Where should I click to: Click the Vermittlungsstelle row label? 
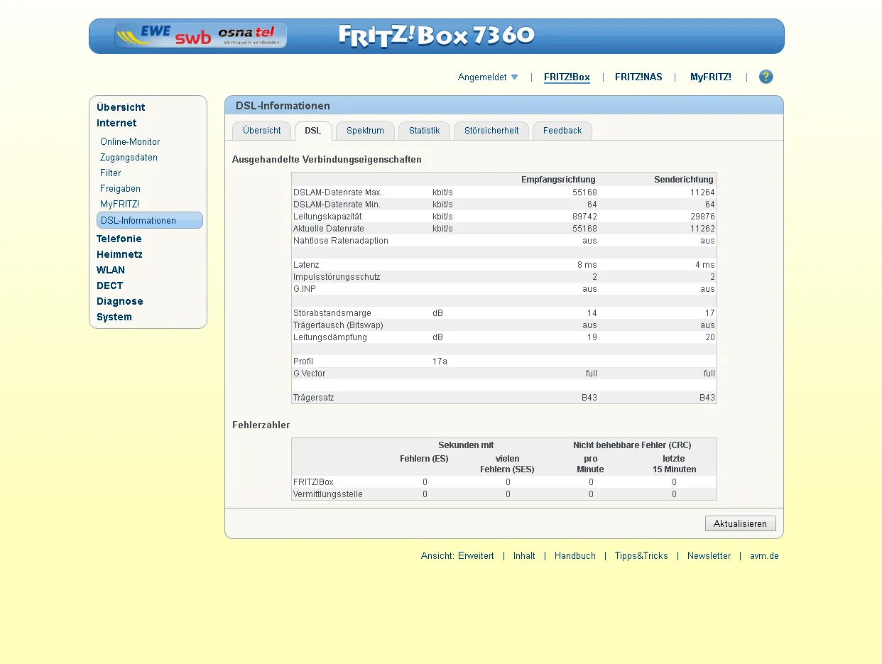[x=328, y=494]
